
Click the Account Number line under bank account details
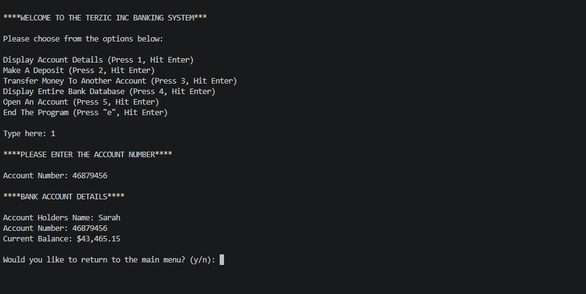55,228
